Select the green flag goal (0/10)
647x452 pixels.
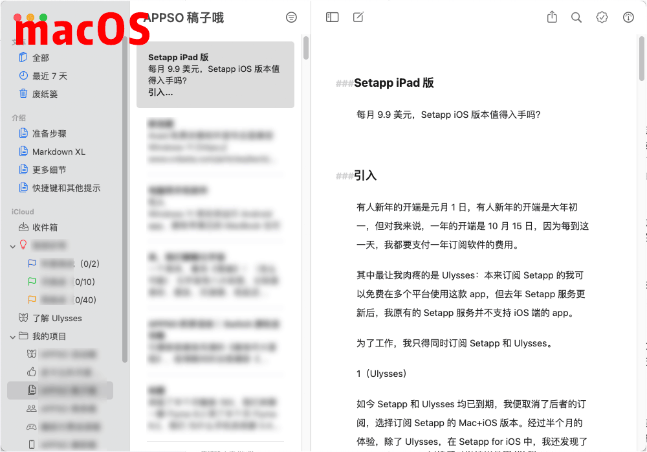62,282
